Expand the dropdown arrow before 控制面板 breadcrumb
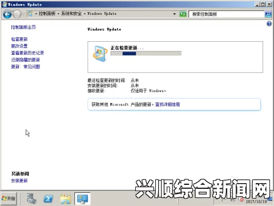 [x=36, y=14]
